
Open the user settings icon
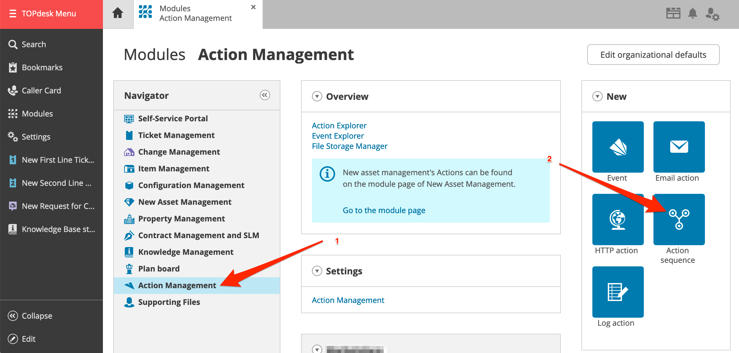712,14
